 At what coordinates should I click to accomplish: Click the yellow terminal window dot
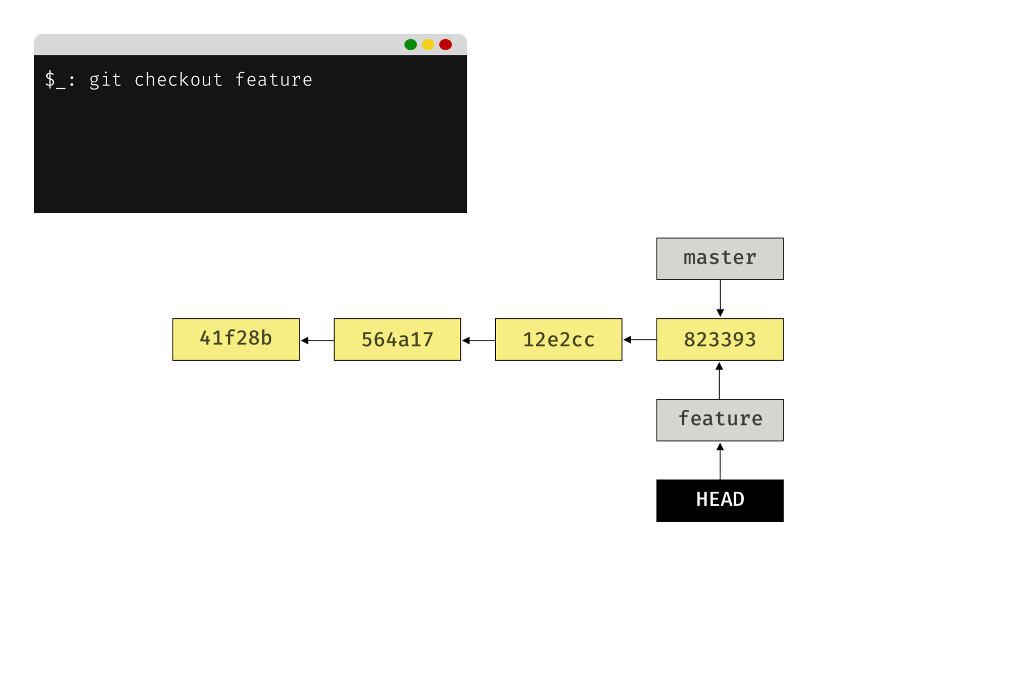click(x=428, y=45)
